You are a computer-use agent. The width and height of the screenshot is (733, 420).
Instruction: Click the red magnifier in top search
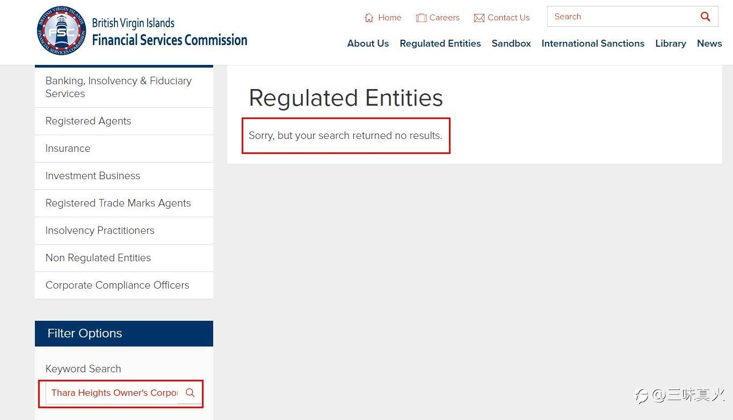coord(706,17)
